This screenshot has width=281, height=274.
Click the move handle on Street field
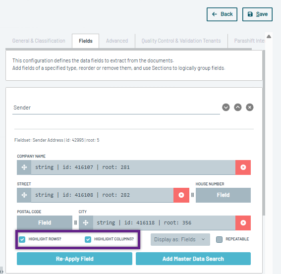[x=24, y=195]
